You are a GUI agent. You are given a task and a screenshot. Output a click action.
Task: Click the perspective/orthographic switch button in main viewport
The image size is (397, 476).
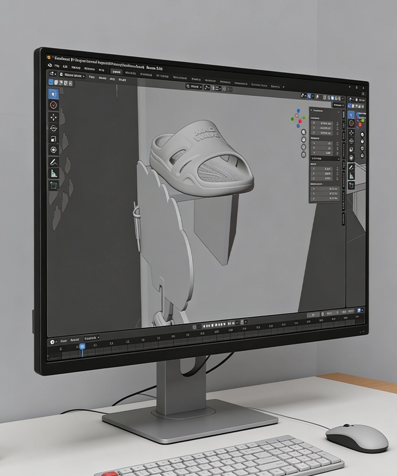[x=304, y=155]
